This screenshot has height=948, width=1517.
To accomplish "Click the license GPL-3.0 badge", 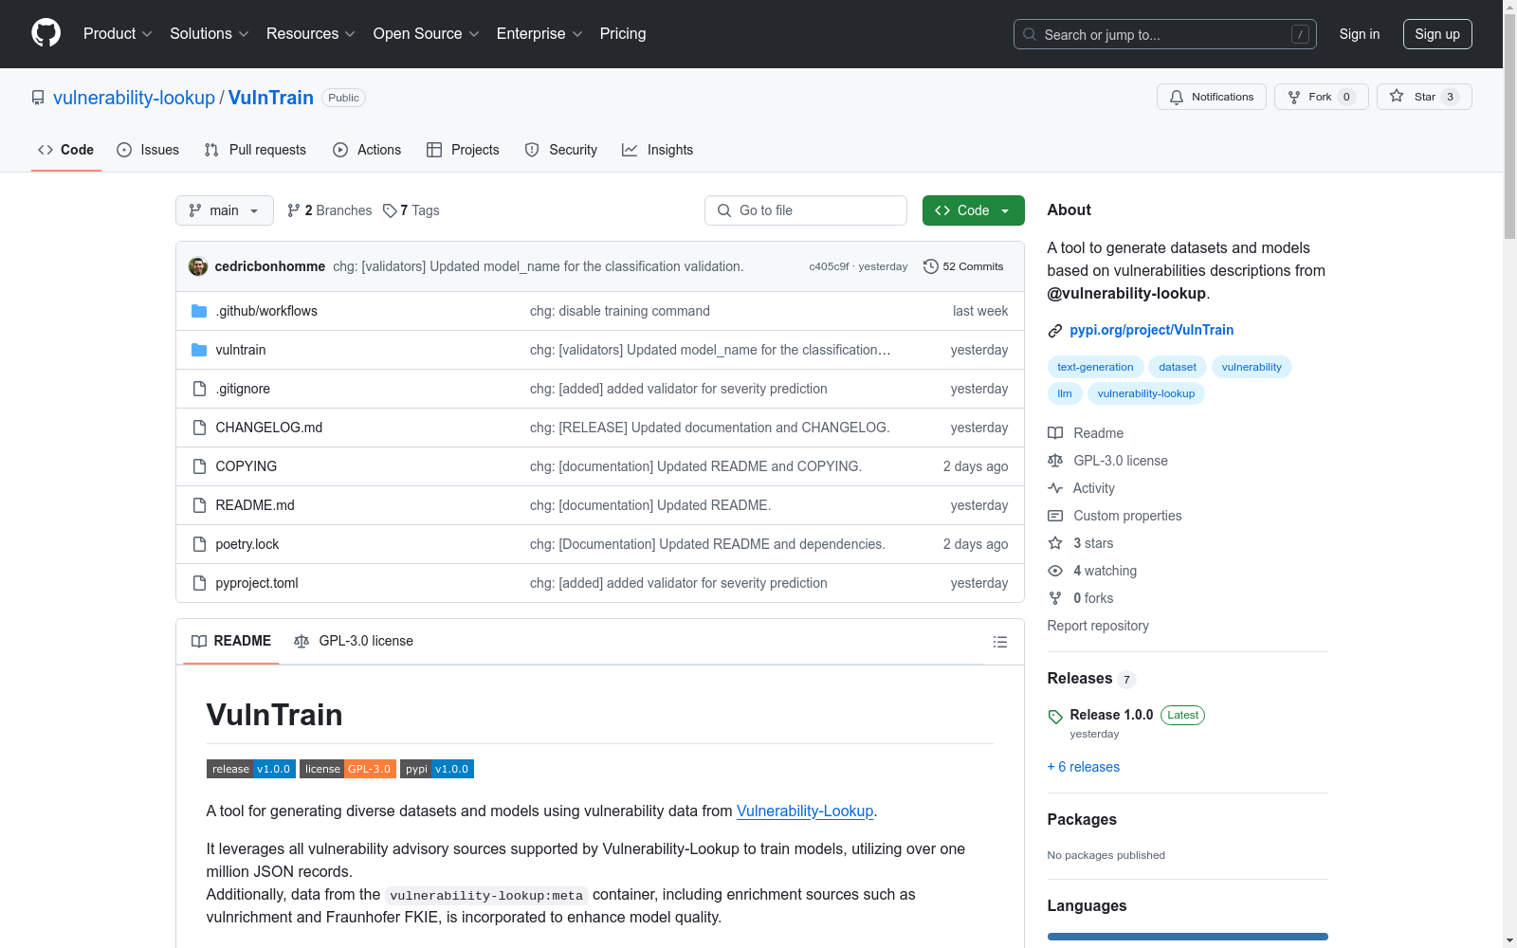I will 348,769.
